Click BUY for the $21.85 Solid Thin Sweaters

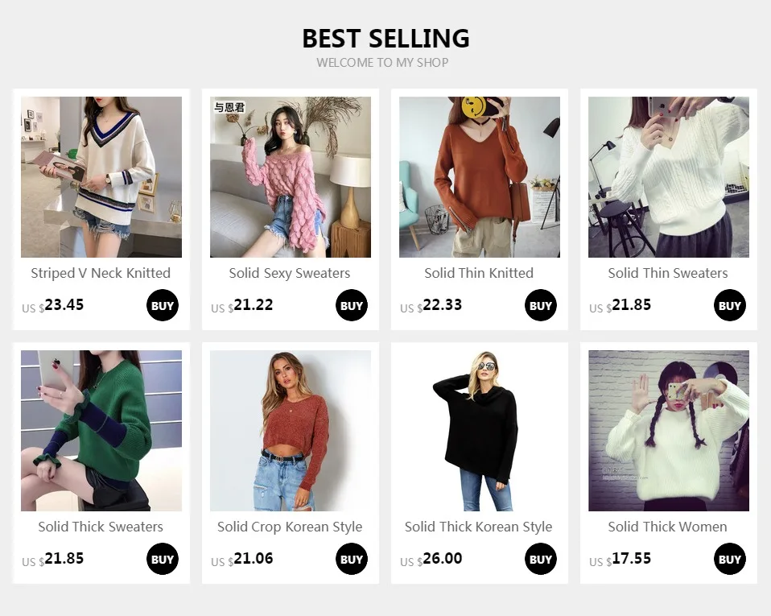tap(730, 305)
